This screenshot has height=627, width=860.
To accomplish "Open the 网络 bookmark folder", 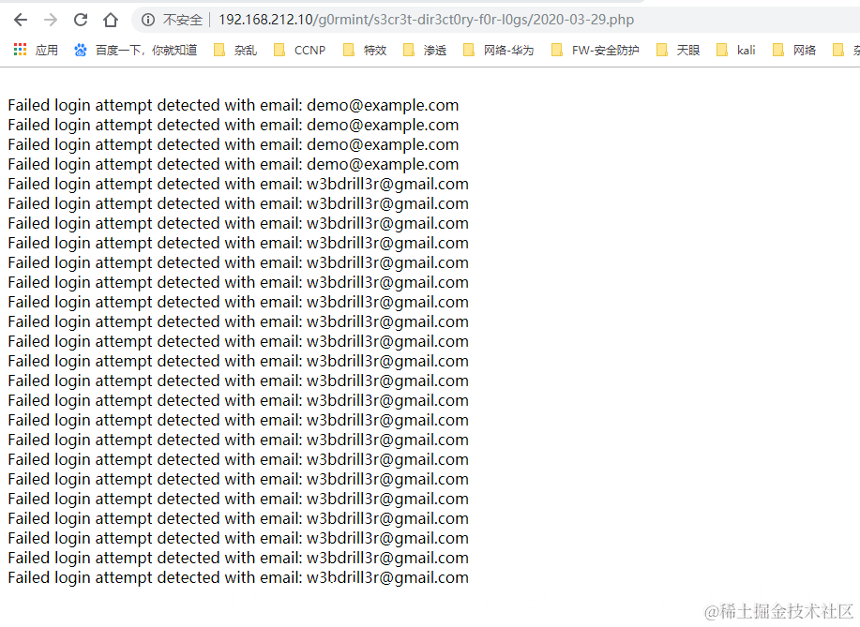I will [x=794, y=51].
